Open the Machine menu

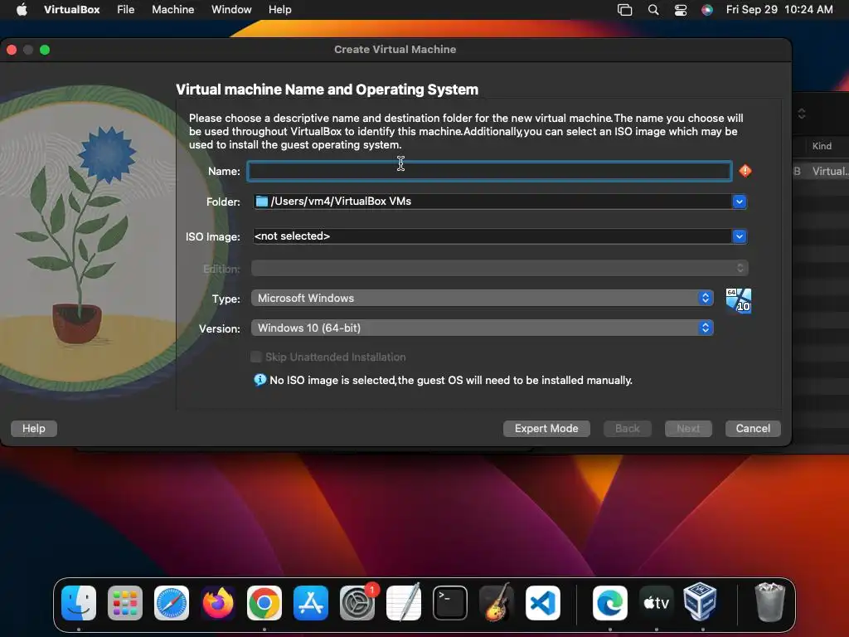pos(172,10)
